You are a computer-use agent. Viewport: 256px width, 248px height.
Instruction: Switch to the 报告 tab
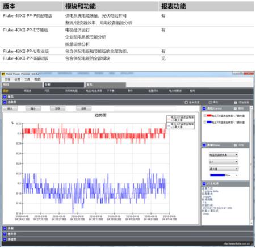coord(106,85)
